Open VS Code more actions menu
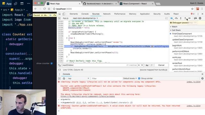 click(x=29, y=4)
